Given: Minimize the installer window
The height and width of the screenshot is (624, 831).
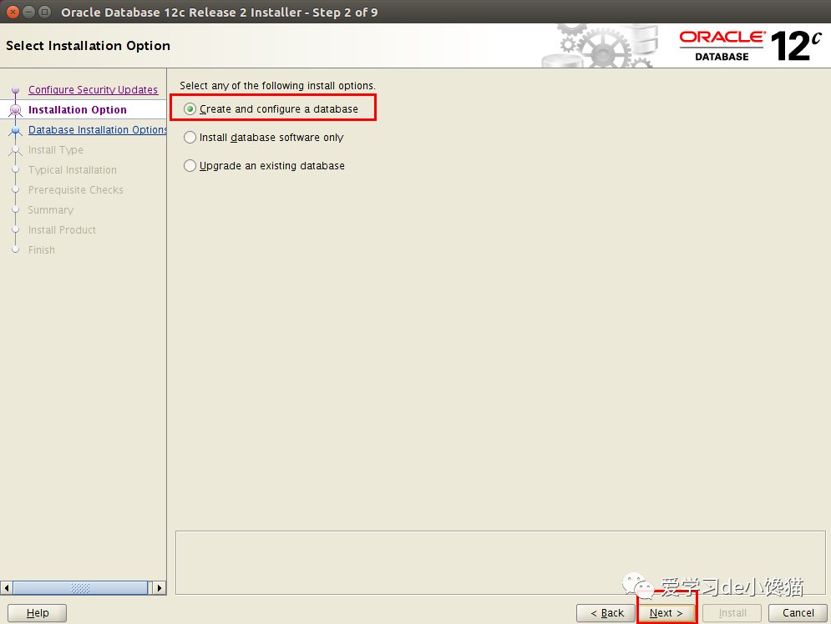Looking at the screenshot, I should (x=29, y=12).
